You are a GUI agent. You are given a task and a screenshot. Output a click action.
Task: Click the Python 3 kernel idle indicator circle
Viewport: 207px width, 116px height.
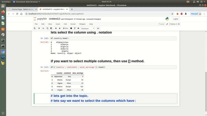pyautogui.click(x=179, y=24)
